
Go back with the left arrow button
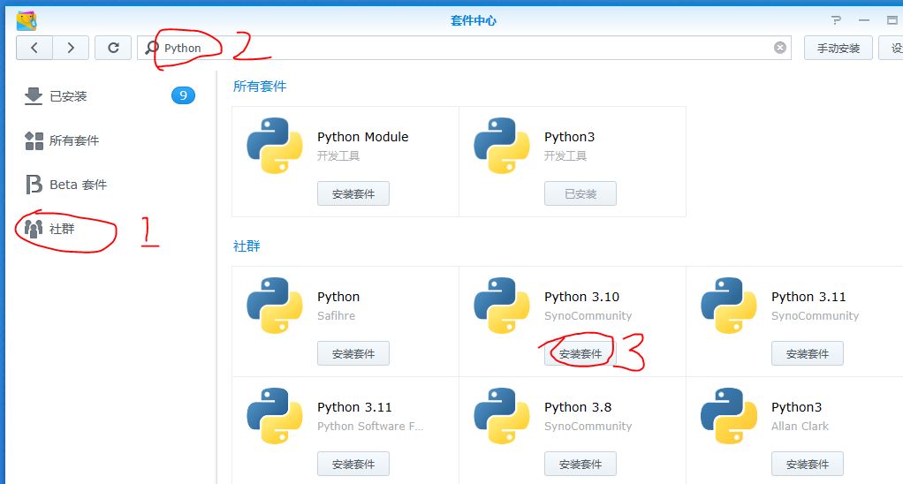pos(34,48)
